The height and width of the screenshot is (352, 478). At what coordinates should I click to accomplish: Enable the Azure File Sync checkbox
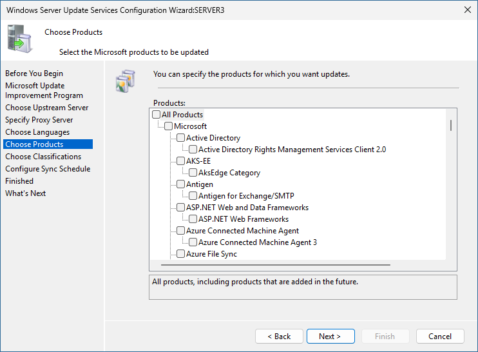tap(181, 253)
